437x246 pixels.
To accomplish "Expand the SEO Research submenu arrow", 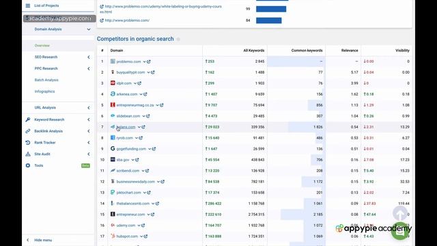I will 89,57.
